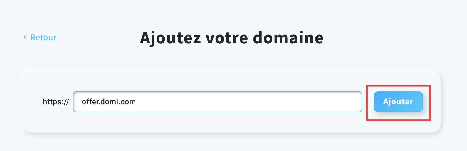Click the back chevron icon beside Retour
The height and width of the screenshot is (151, 467).
tap(25, 37)
